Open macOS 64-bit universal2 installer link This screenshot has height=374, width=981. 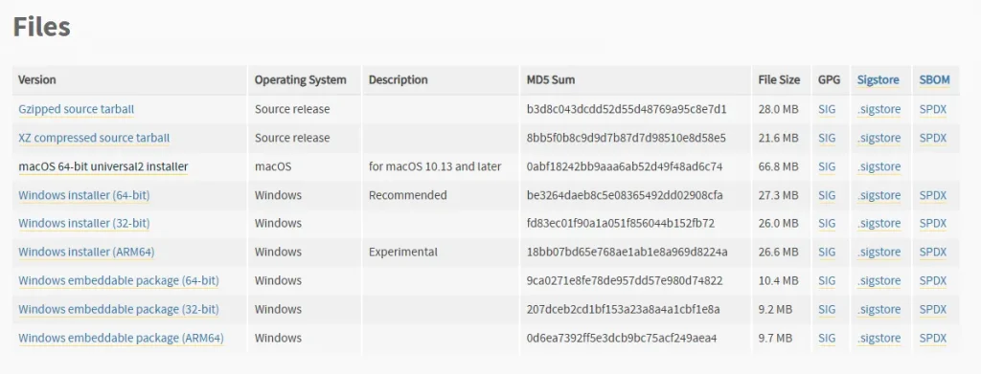(103, 166)
